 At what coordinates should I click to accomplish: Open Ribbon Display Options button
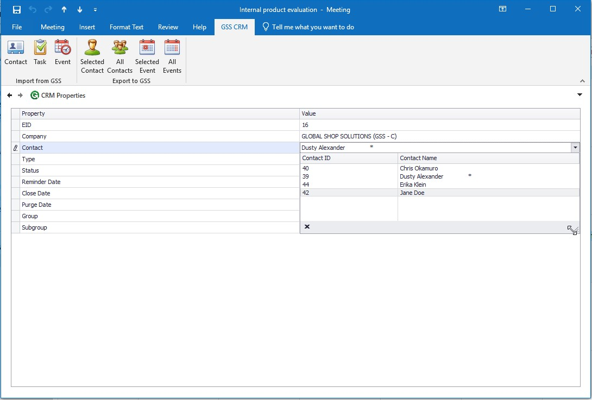pos(502,9)
